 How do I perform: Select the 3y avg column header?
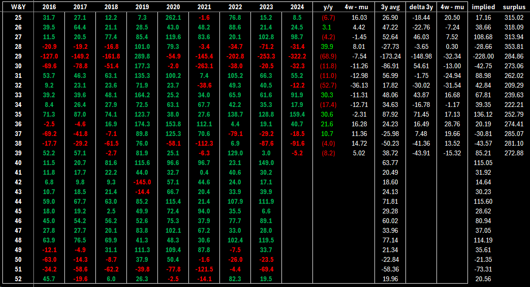coord(390,7)
